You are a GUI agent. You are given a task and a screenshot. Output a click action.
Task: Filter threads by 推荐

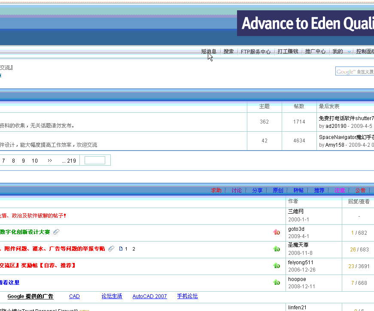pyautogui.click(x=319, y=190)
